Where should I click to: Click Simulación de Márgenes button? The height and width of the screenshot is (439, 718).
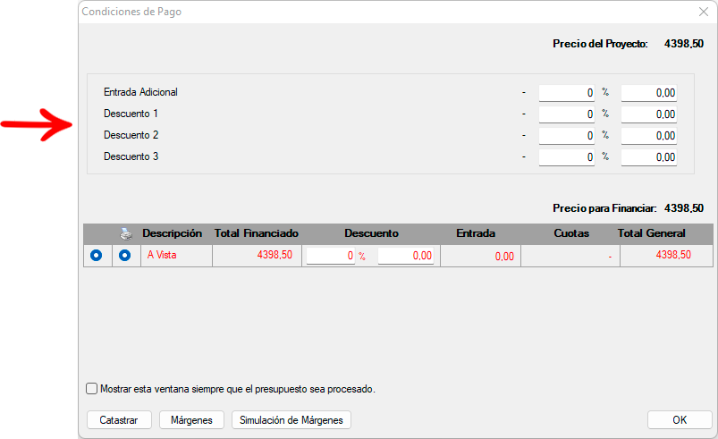coord(291,419)
